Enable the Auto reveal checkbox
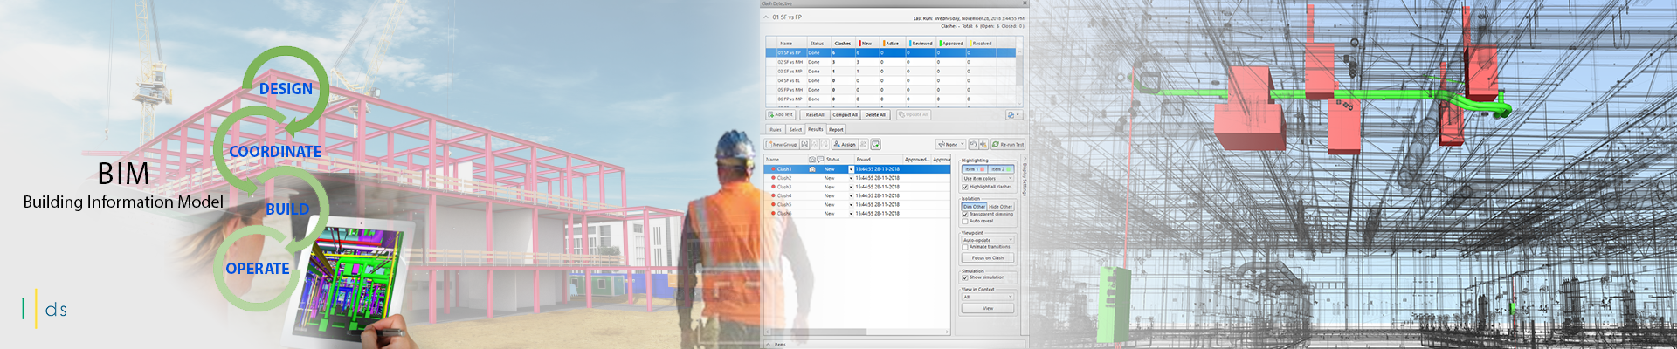 coord(965,221)
